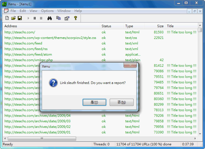Click the document icon beside File menu

[6, 11]
